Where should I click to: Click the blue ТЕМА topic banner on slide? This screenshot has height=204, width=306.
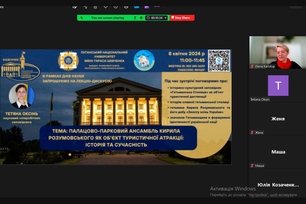(x=118, y=138)
